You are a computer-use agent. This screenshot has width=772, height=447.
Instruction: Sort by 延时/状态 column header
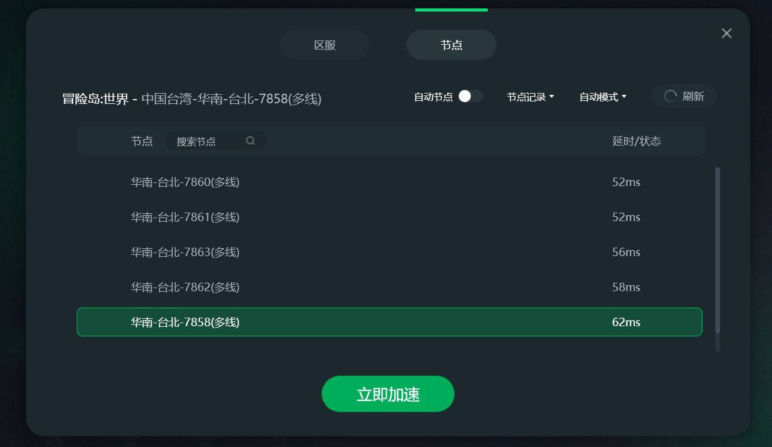coord(637,141)
